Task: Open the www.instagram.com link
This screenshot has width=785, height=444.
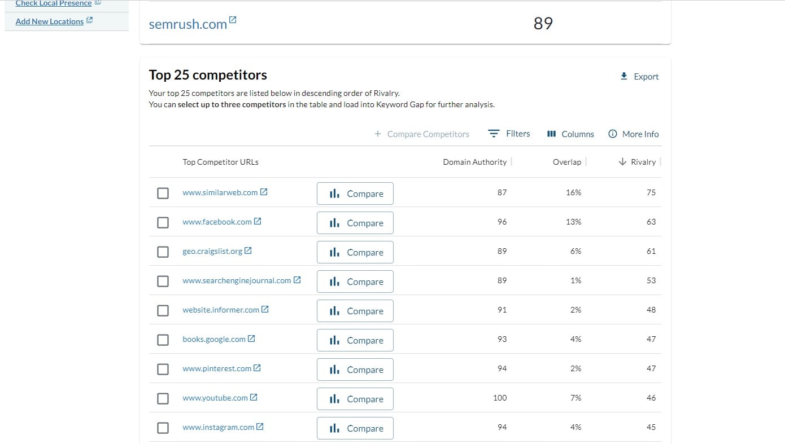Action: [218, 427]
